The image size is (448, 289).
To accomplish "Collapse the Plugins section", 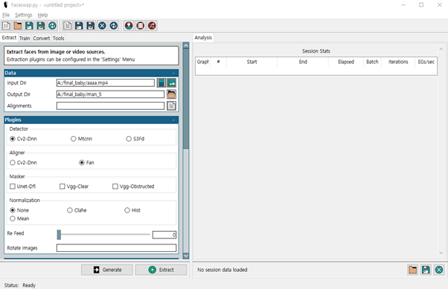I will pyautogui.click(x=173, y=120).
